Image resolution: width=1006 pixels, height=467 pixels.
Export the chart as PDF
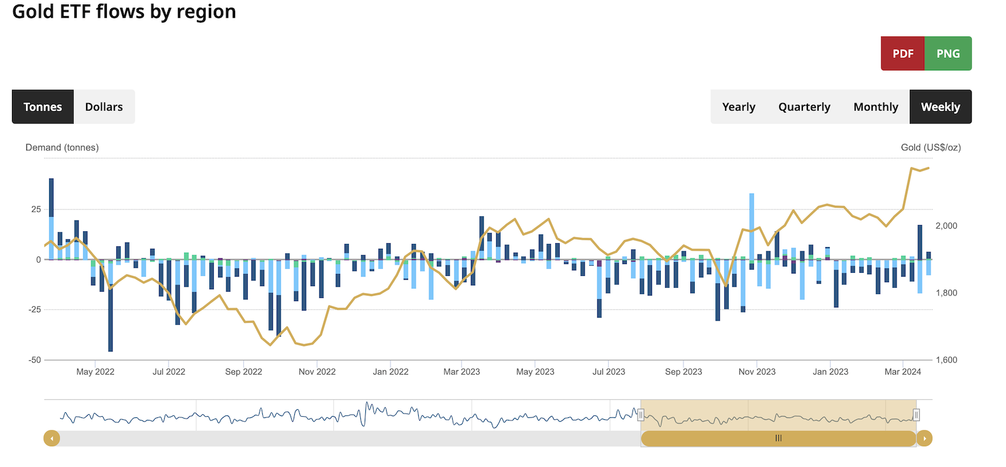902,53
